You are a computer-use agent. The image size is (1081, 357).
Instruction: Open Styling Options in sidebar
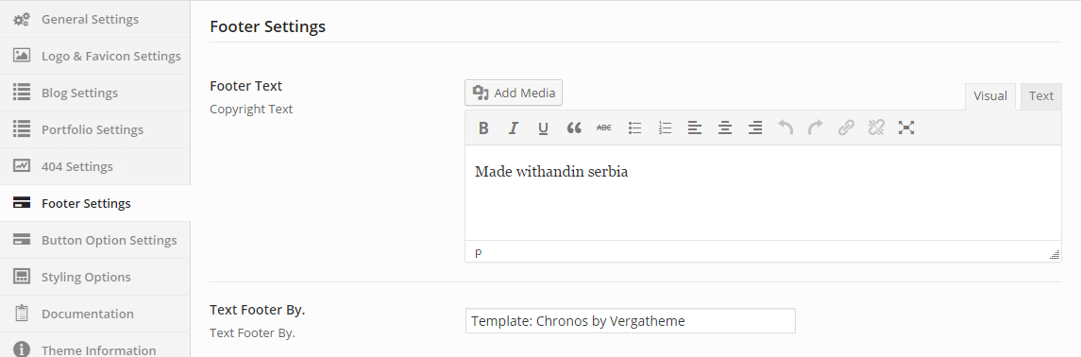[x=95, y=277]
